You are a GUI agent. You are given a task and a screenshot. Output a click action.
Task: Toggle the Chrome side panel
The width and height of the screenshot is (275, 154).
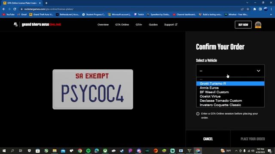260,9
